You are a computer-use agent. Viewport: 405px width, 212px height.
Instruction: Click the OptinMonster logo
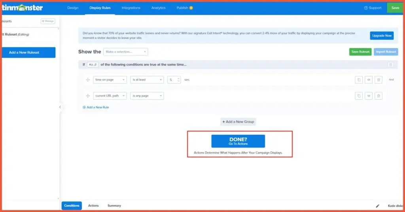pos(22,8)
